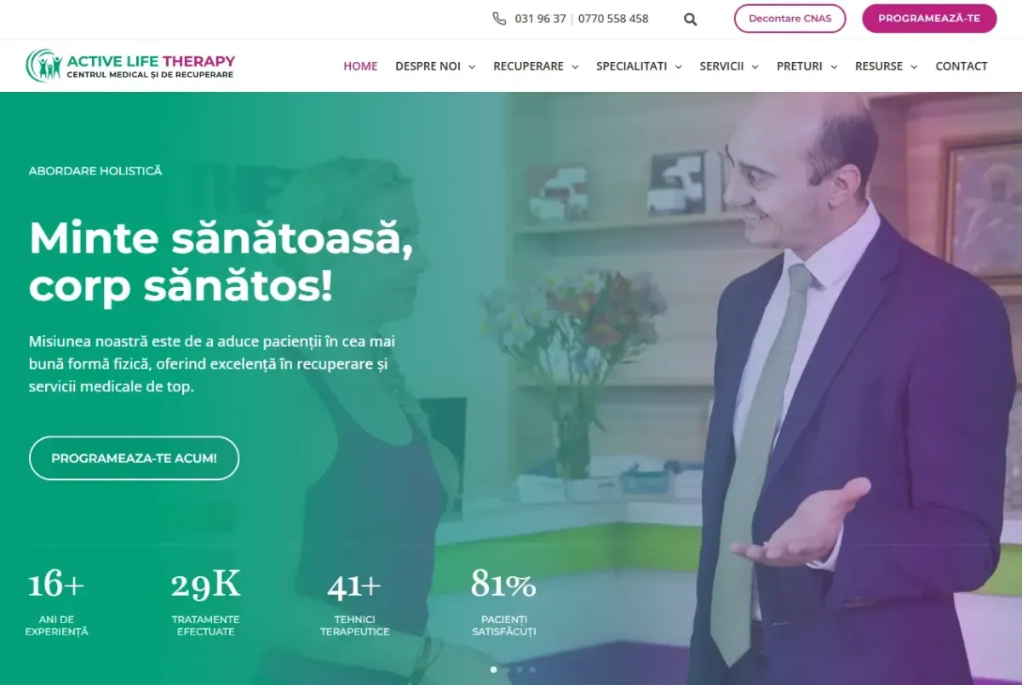1022x685 pixels.
Task: Select the second slider pagination dot
Action: point(507,670)
